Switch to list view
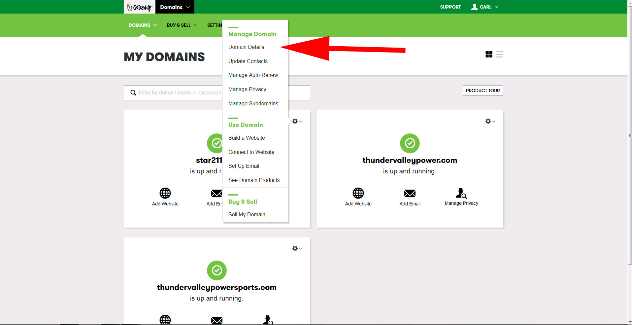This screenshot has width=632, height=325. point(499,54)
